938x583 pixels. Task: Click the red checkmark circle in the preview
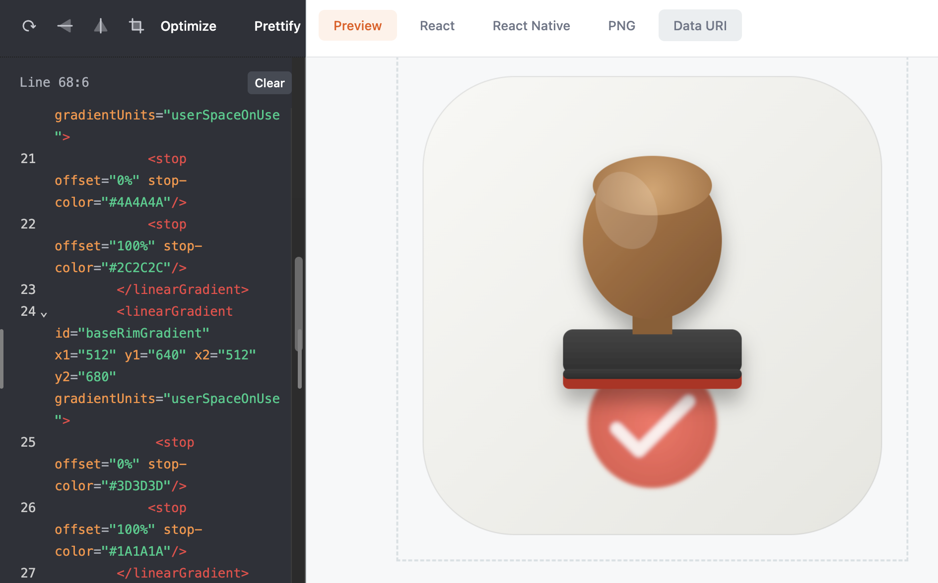[x=652, y=431]
